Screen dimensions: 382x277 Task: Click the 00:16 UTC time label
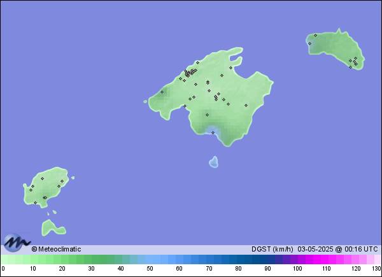(x=362, y=249)
